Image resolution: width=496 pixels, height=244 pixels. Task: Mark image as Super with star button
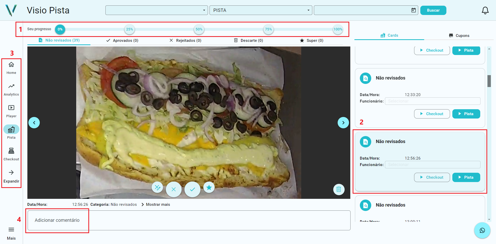(209, 187)
